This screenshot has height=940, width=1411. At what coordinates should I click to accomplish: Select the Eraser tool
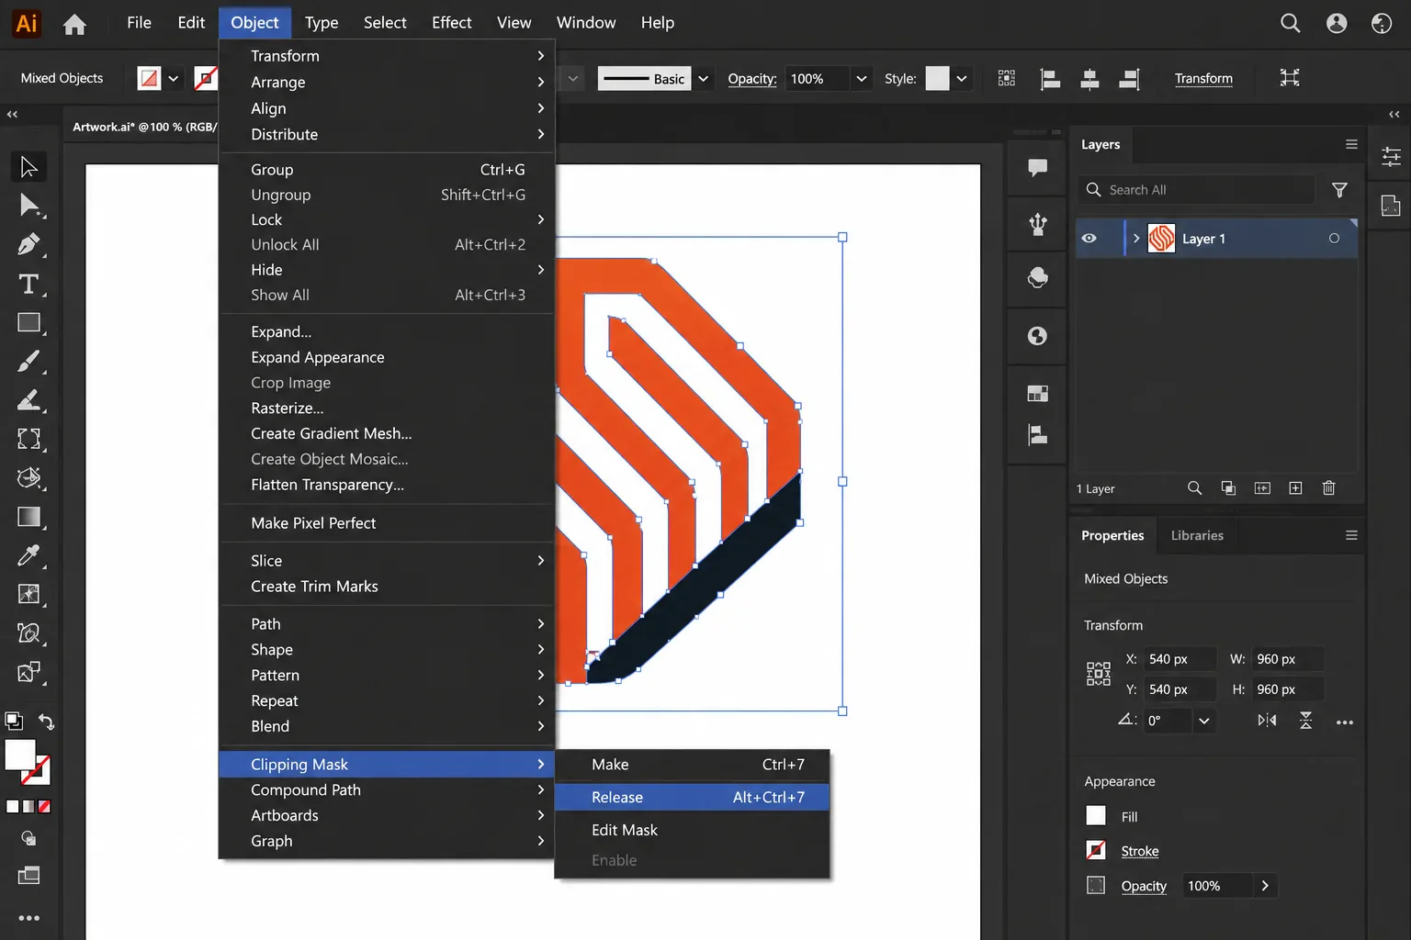coord(28,400)
